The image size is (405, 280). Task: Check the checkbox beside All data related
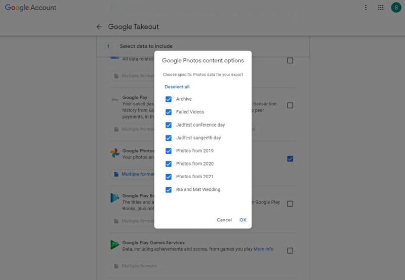coord(290,60)
